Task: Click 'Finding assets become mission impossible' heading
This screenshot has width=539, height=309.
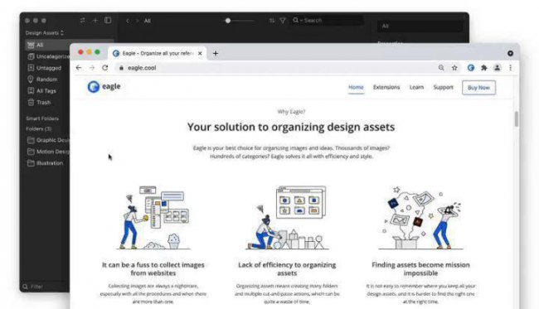Action: (x=420, y=269)
